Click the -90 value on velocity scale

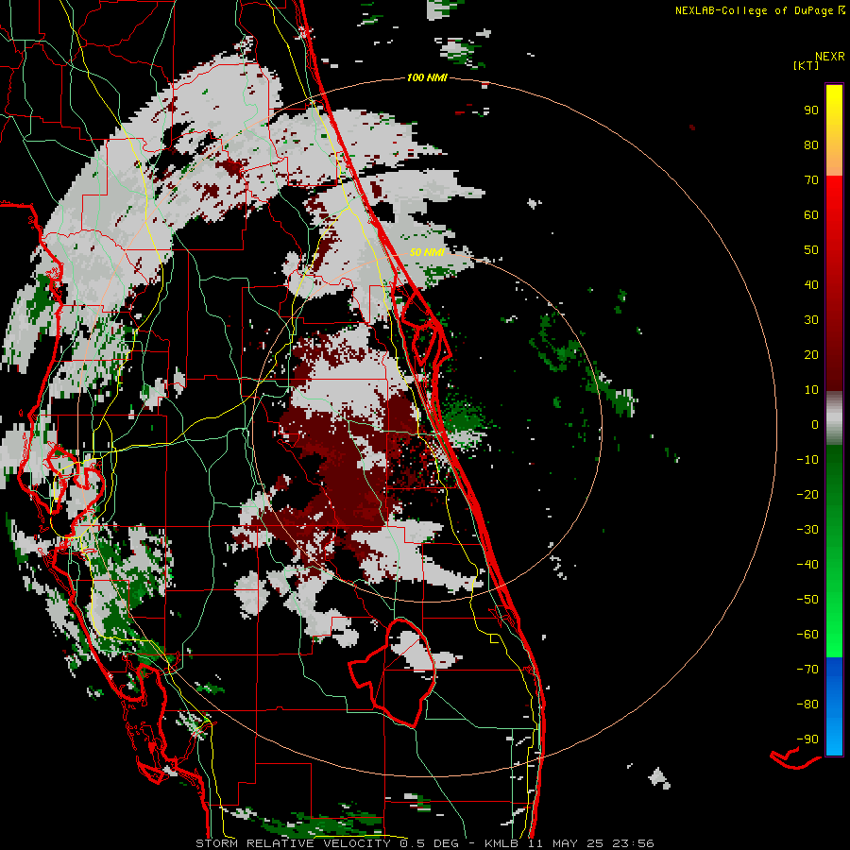(x=807, y=739)
